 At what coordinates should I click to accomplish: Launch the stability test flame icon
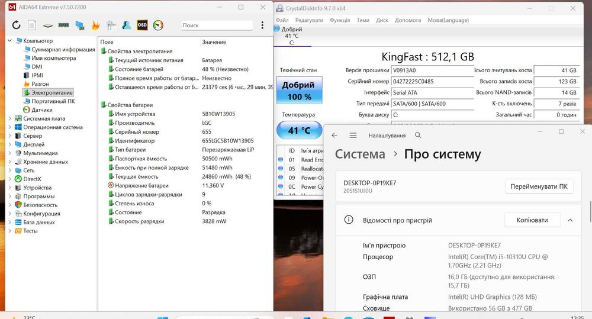pyautogui.click(x=95, y=25)
